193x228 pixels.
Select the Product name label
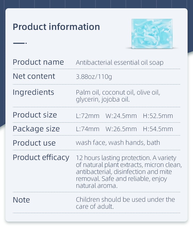tap(38, 62)
